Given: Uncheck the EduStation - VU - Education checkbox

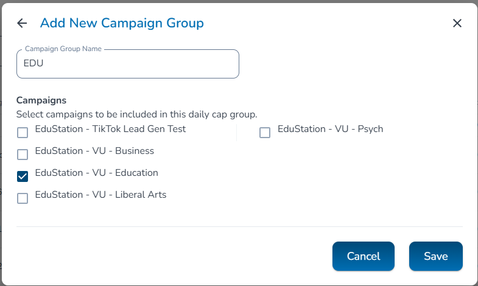Looking at the screenshot, I should pyautogui.click(x=23, y=176).
